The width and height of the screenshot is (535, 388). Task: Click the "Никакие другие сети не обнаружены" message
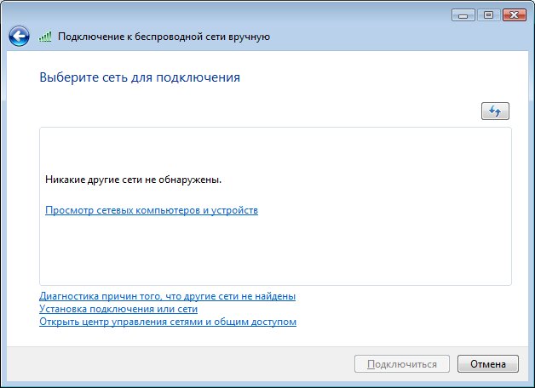point(133,180)
